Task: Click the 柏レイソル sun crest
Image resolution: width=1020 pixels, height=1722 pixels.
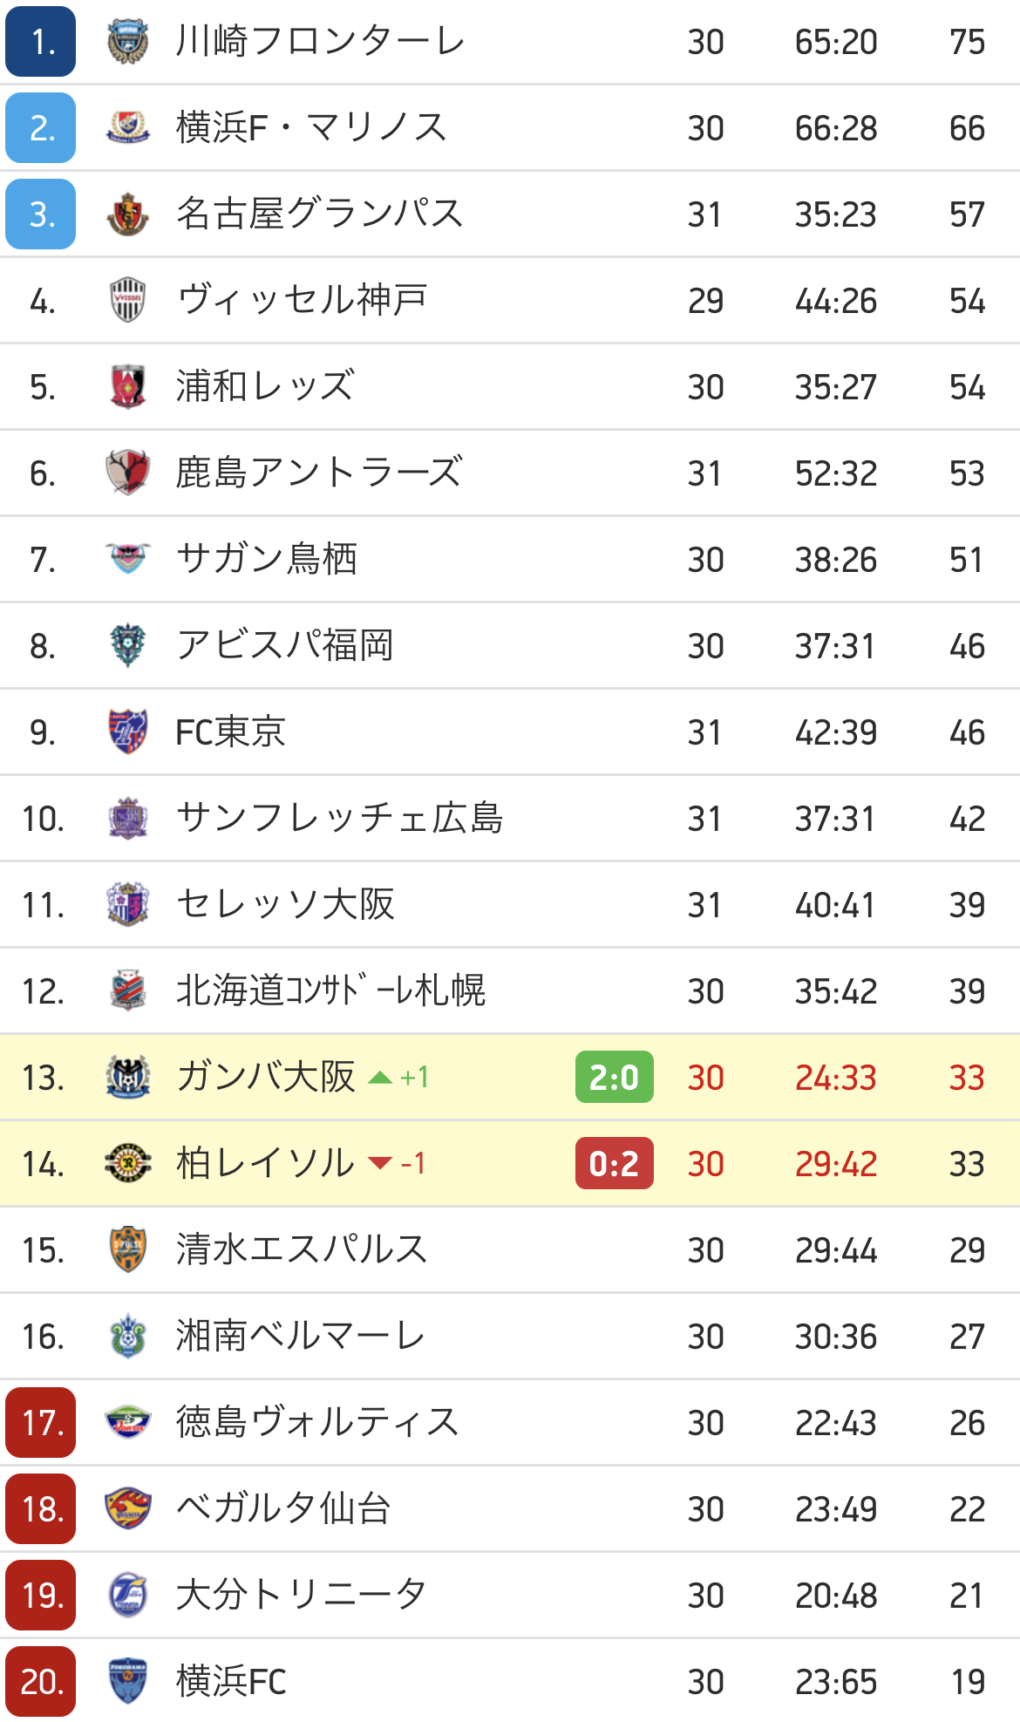Action: pyautogui.click(x=128, y=1164)
